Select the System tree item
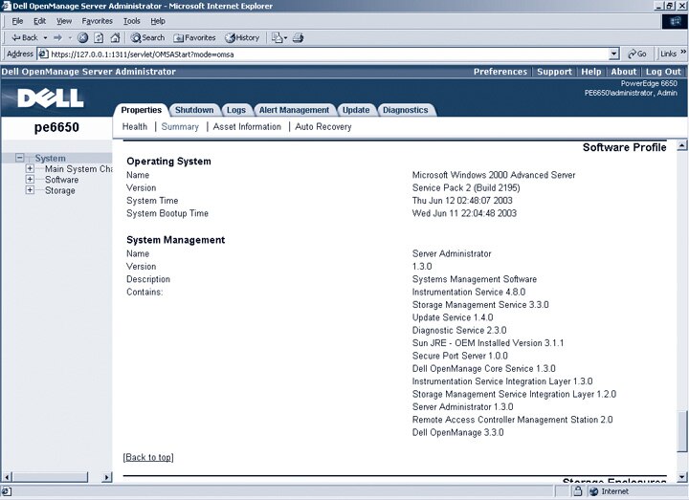 50,158
